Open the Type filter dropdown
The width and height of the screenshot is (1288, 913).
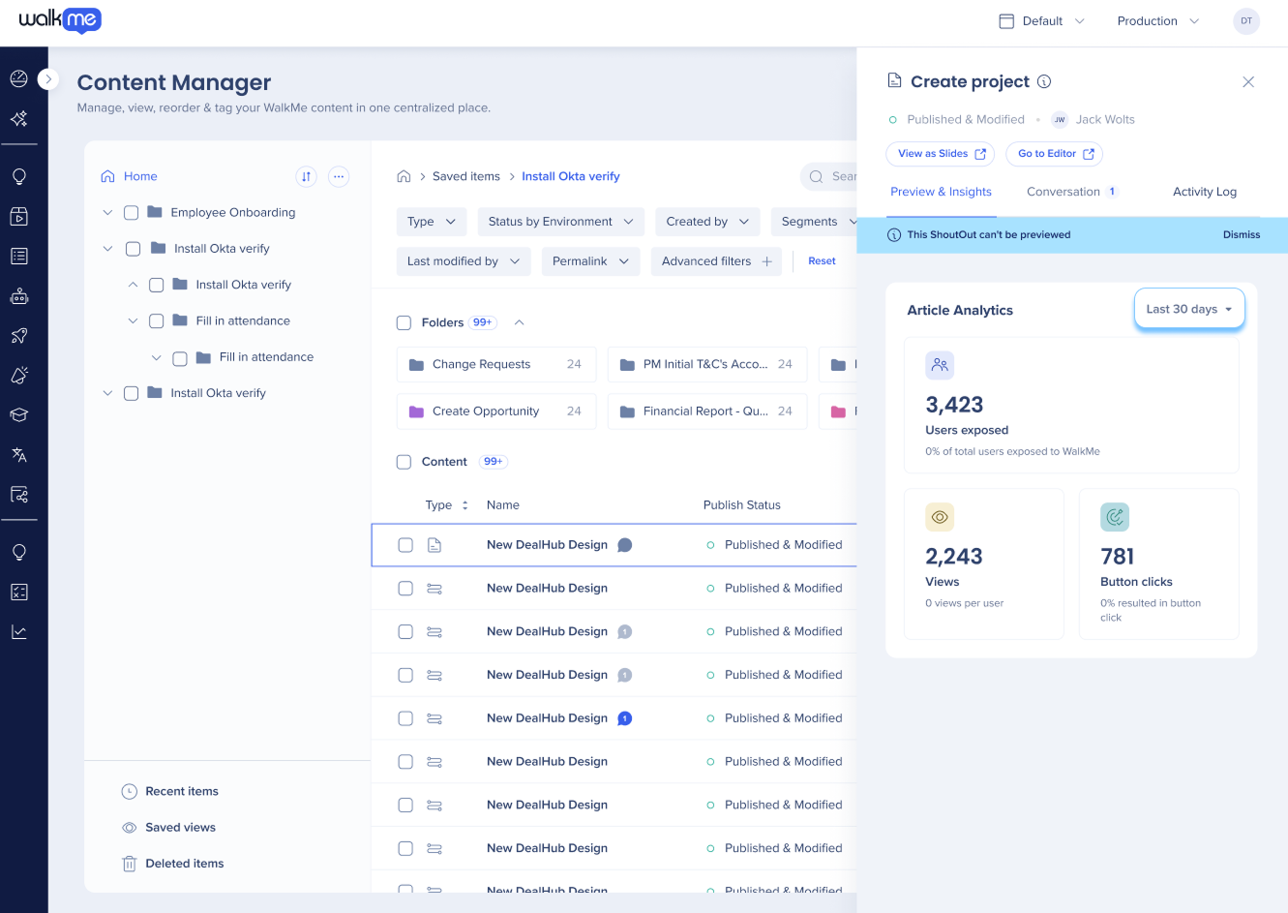pyautogui.click(x=432, y=222)
